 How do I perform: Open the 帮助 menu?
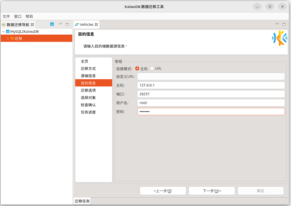[29, 16]
